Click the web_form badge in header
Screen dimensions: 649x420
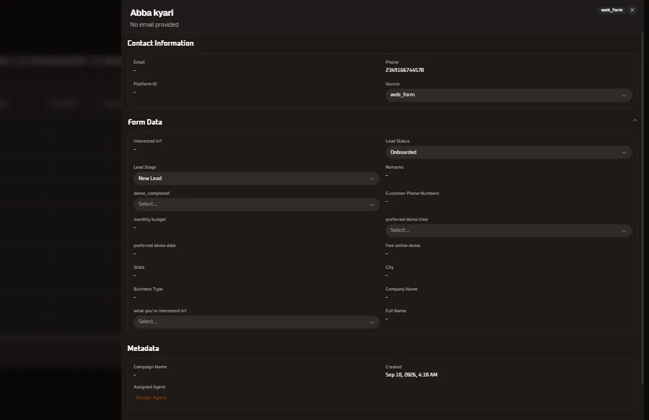pos(611,10)
